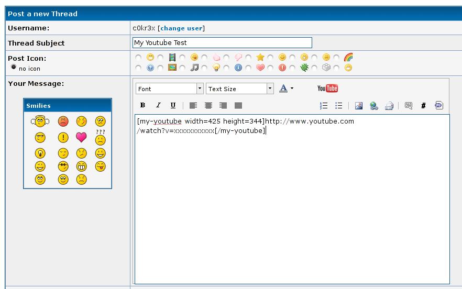
Task: Insert the lightbulb idea smiley
Action: pos(40,153)
